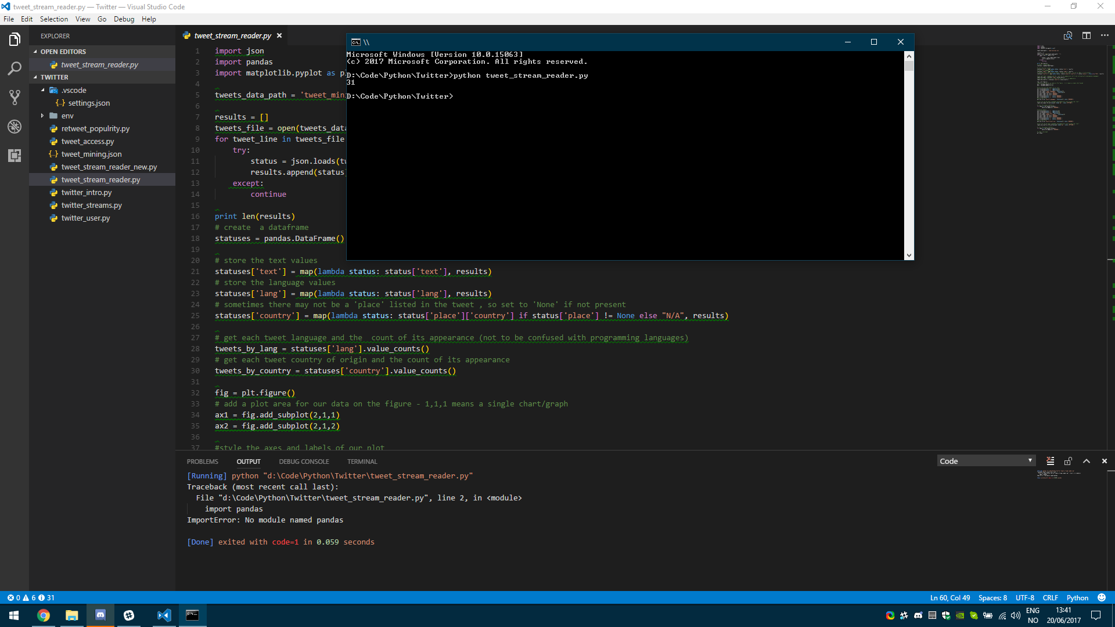The height and width of the screenshot is (627, 1115).
Task: Open Discord from the taskbar
Action: click(x=100, y=615)
